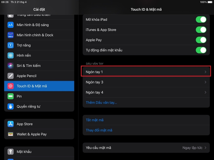Toggle Tự động điền mật khẩu switch
Image resolution: width=214 pixels, height=160 pixels.
tap(201, 50)
